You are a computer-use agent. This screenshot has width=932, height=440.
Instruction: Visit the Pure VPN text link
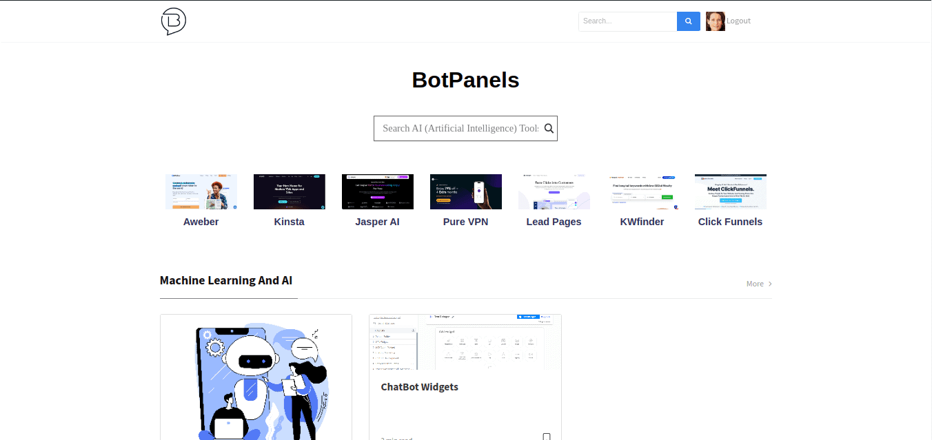466,222
